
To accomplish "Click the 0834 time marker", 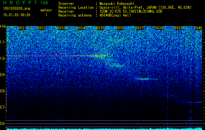I will (81, 28).
